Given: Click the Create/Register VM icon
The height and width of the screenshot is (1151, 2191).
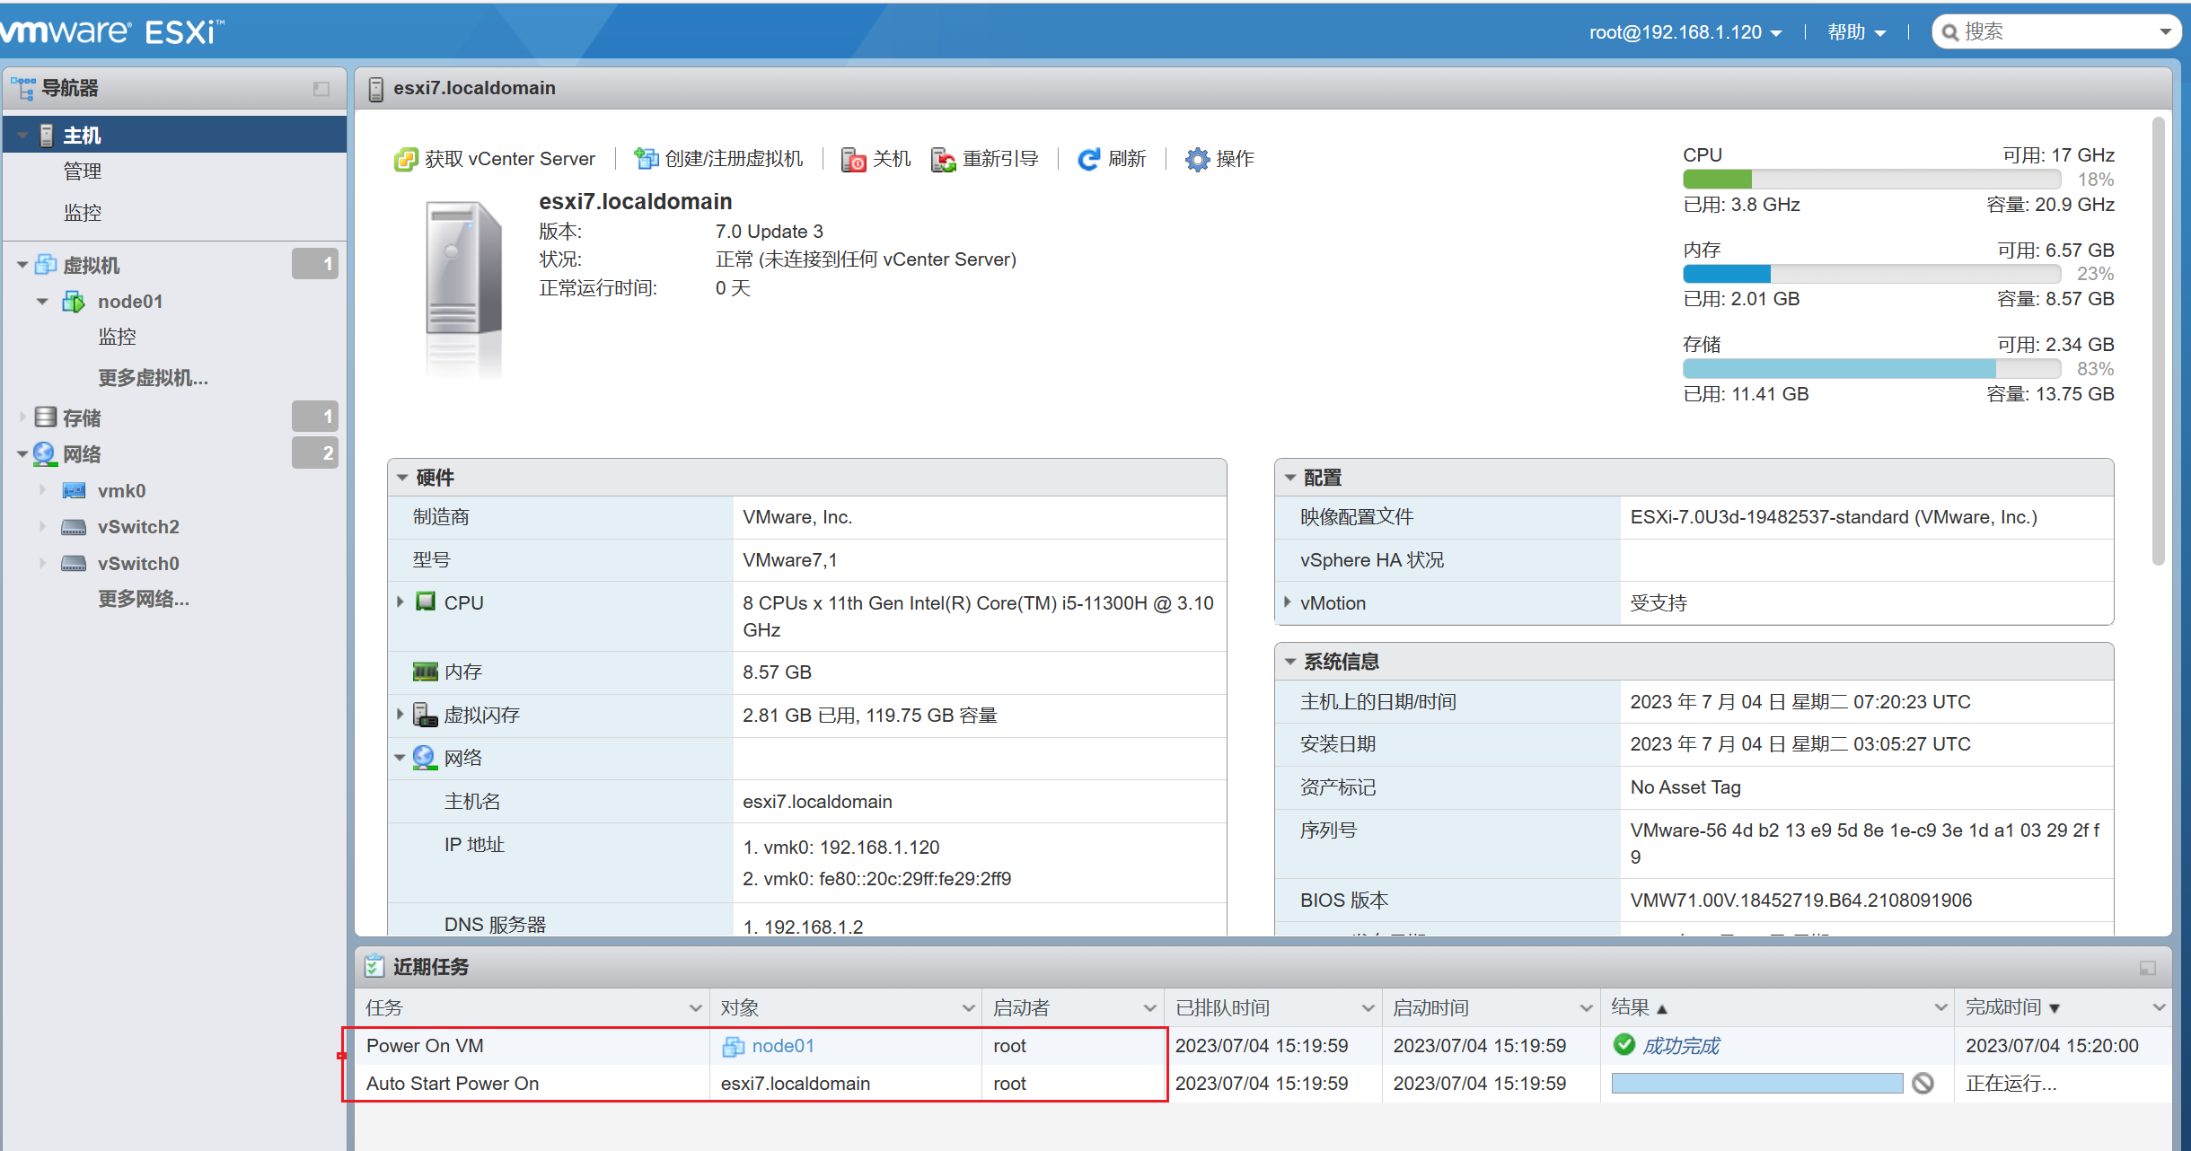Looking at the screenshot, I should [646, 159].
